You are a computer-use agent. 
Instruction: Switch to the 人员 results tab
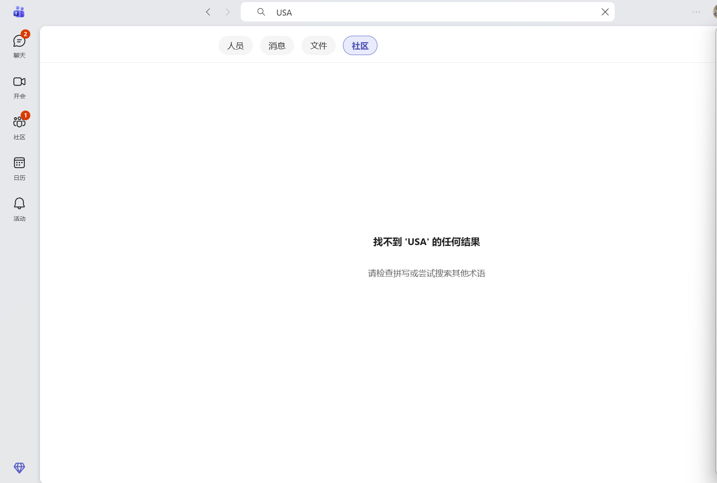(236, 45)
